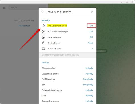Click the New contact link

(x=24, y=26)
